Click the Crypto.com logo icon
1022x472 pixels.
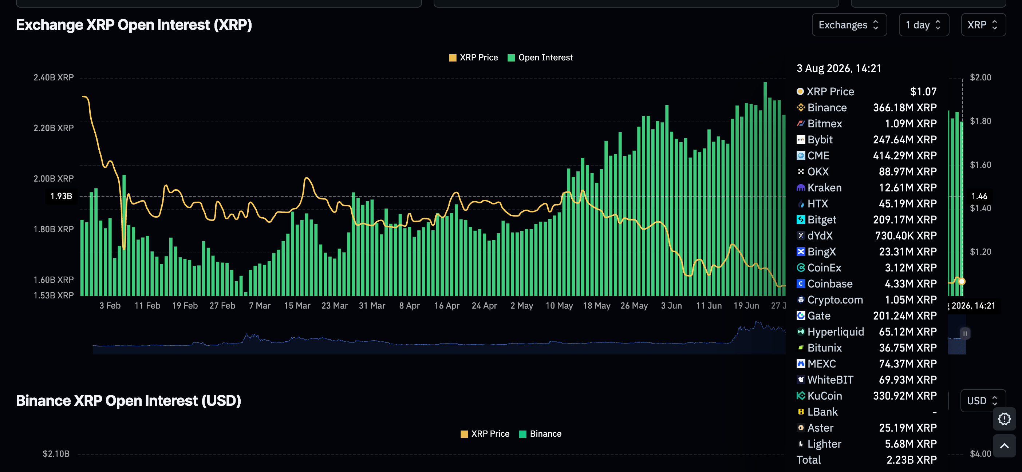801,300
